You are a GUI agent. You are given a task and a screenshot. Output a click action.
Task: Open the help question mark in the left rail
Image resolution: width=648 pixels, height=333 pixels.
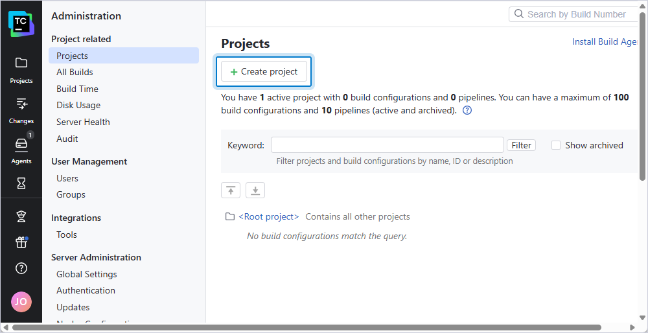[x=21, y=269]
